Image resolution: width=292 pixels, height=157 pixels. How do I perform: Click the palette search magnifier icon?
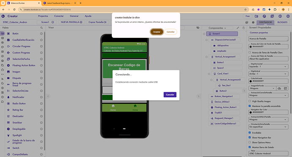pos(41,28)
